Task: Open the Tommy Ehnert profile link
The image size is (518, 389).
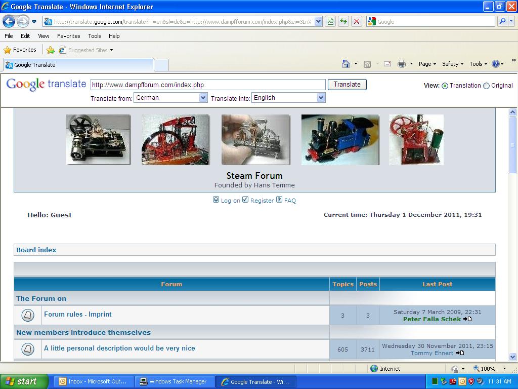Action: click(432, 353)
